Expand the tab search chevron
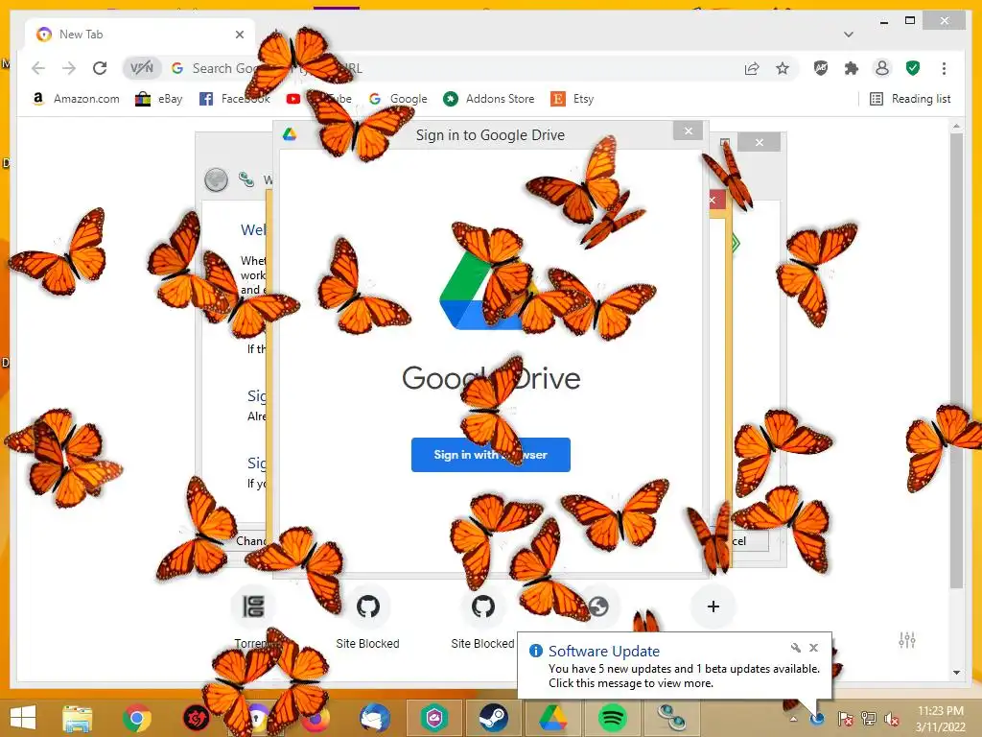 [848, 35]
